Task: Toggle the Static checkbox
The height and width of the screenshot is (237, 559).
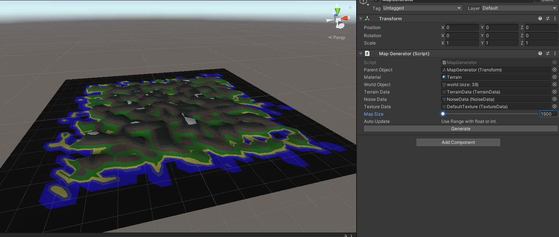Action: point(537,1)
